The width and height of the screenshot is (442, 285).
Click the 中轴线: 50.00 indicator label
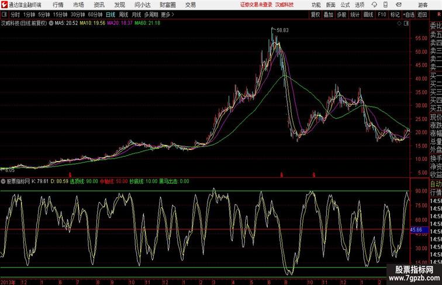pyautogui.click(x=114, y=181)
